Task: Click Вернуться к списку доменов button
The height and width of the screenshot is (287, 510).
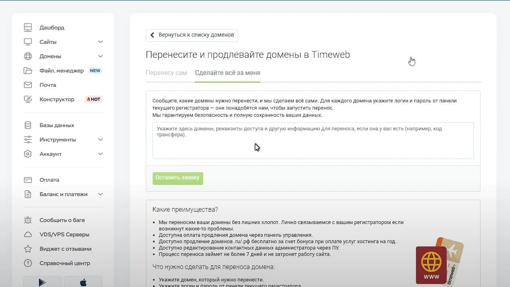Action: pos(192,35)
